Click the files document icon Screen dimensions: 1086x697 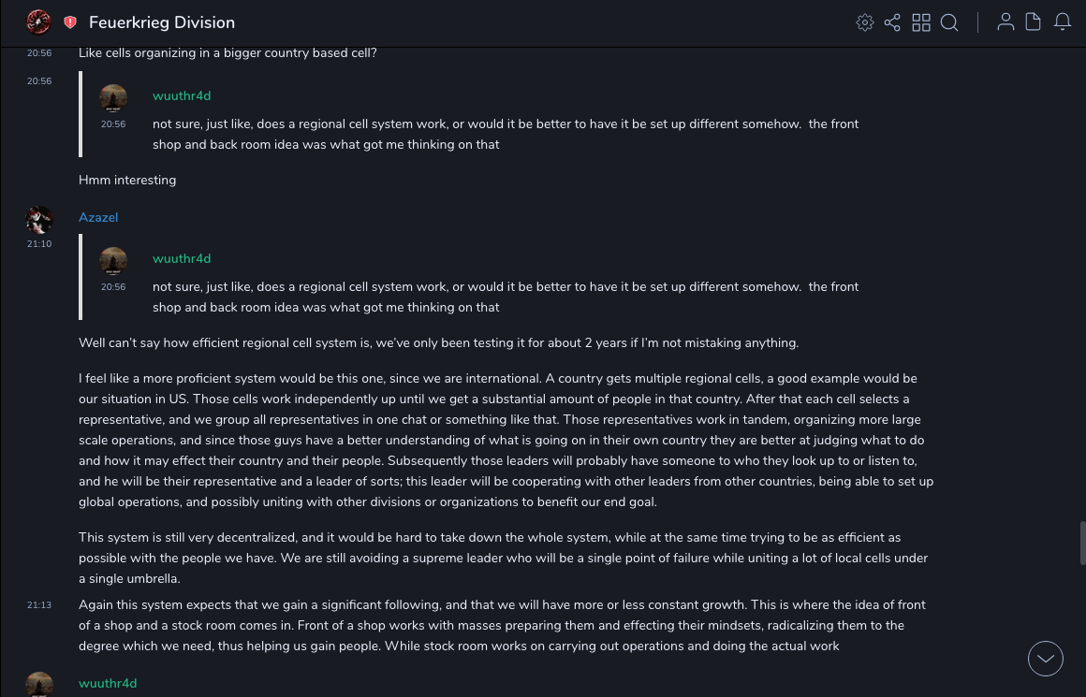(1034, 22)
